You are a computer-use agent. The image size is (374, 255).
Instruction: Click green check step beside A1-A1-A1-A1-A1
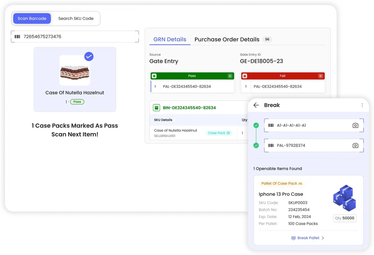[x=256, y=126]
